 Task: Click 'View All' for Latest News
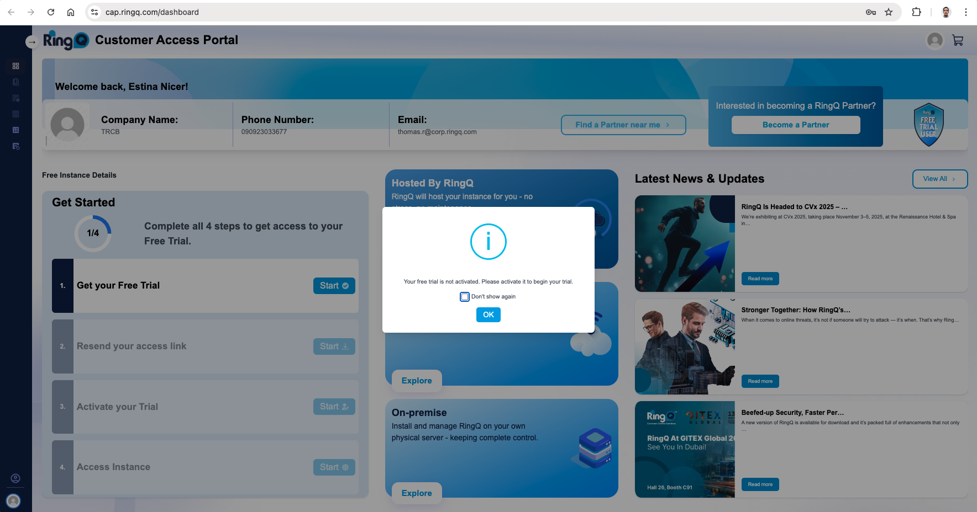point(940,179)
